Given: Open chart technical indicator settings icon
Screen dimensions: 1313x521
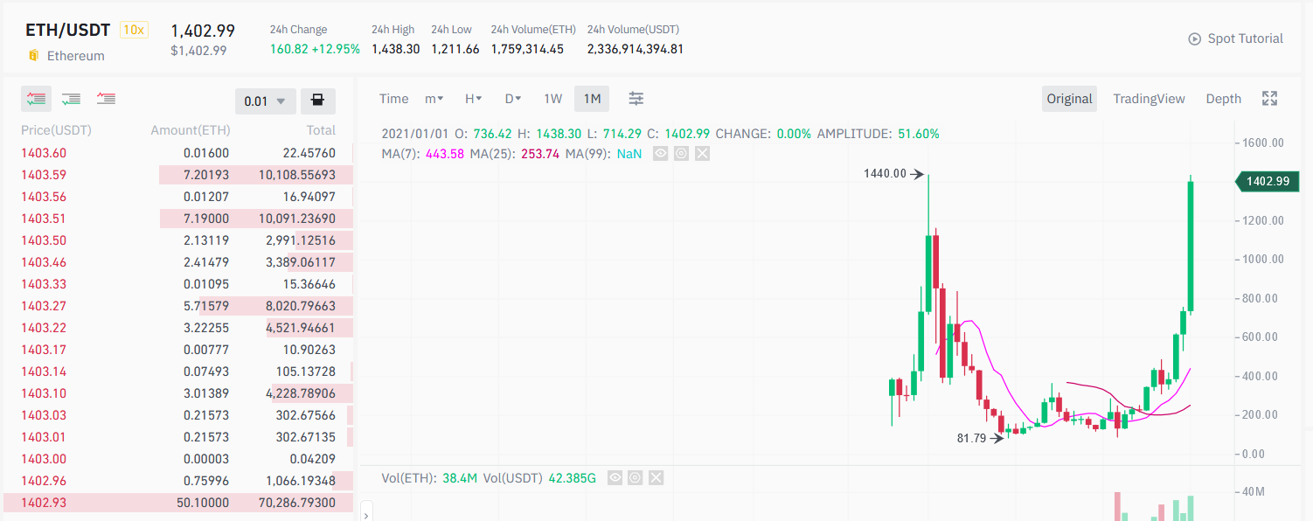Looking at the screenshot, I should (x=636, y=99).
